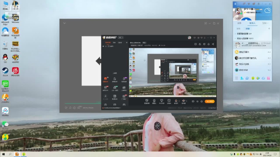This screenshot has width=280, height=157.
Task: Open the Windows Start menu
Action: [x=3, y=154]
